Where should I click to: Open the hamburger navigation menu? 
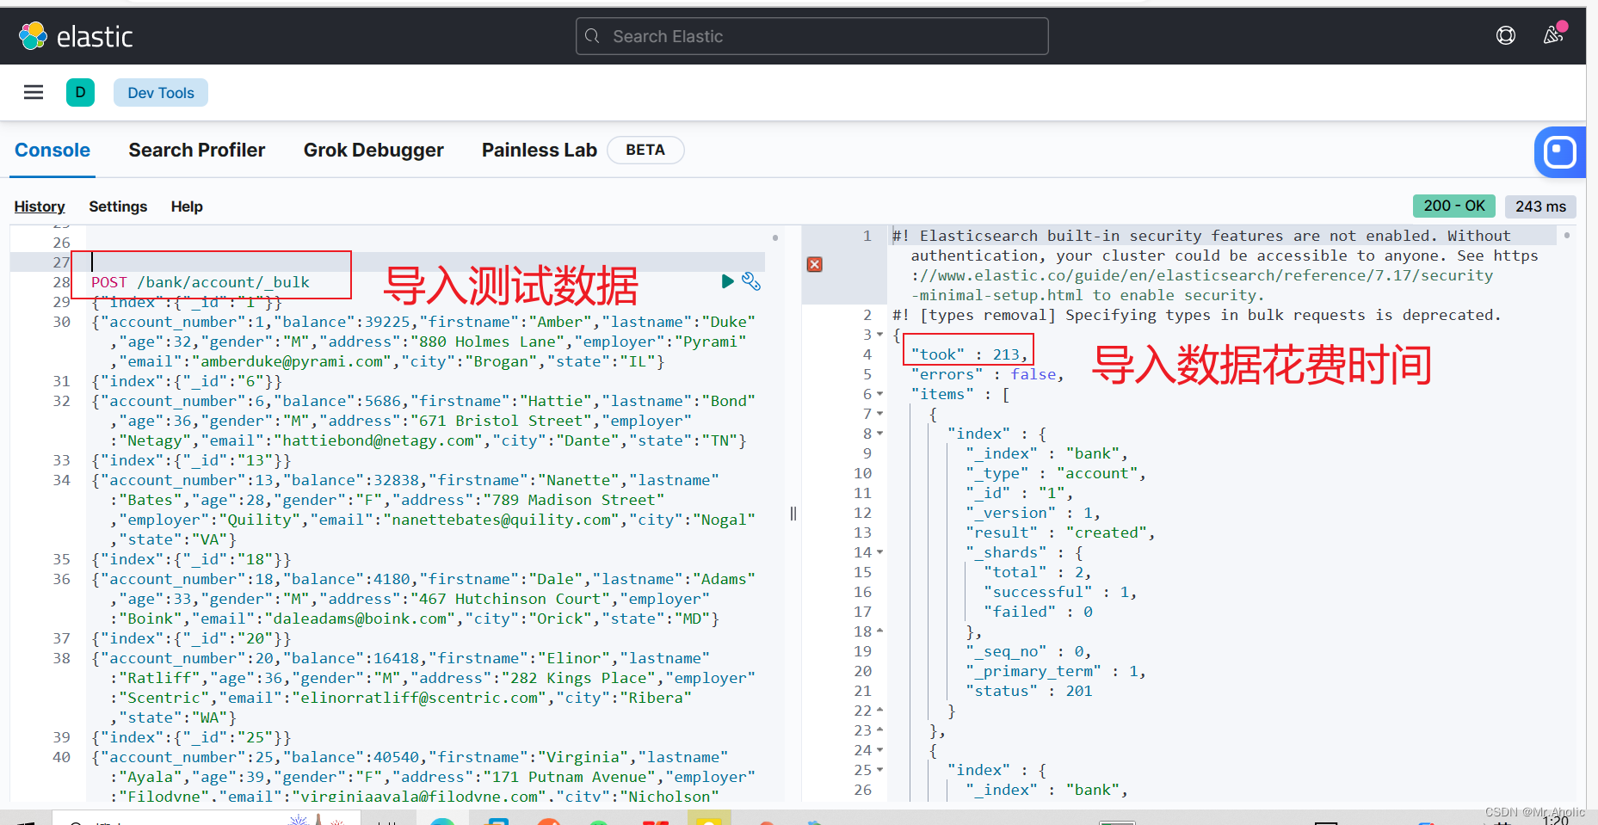pos(34,92)
